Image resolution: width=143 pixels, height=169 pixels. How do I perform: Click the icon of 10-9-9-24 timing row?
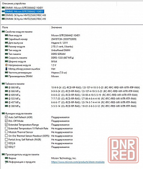click(x=6, y=87)
